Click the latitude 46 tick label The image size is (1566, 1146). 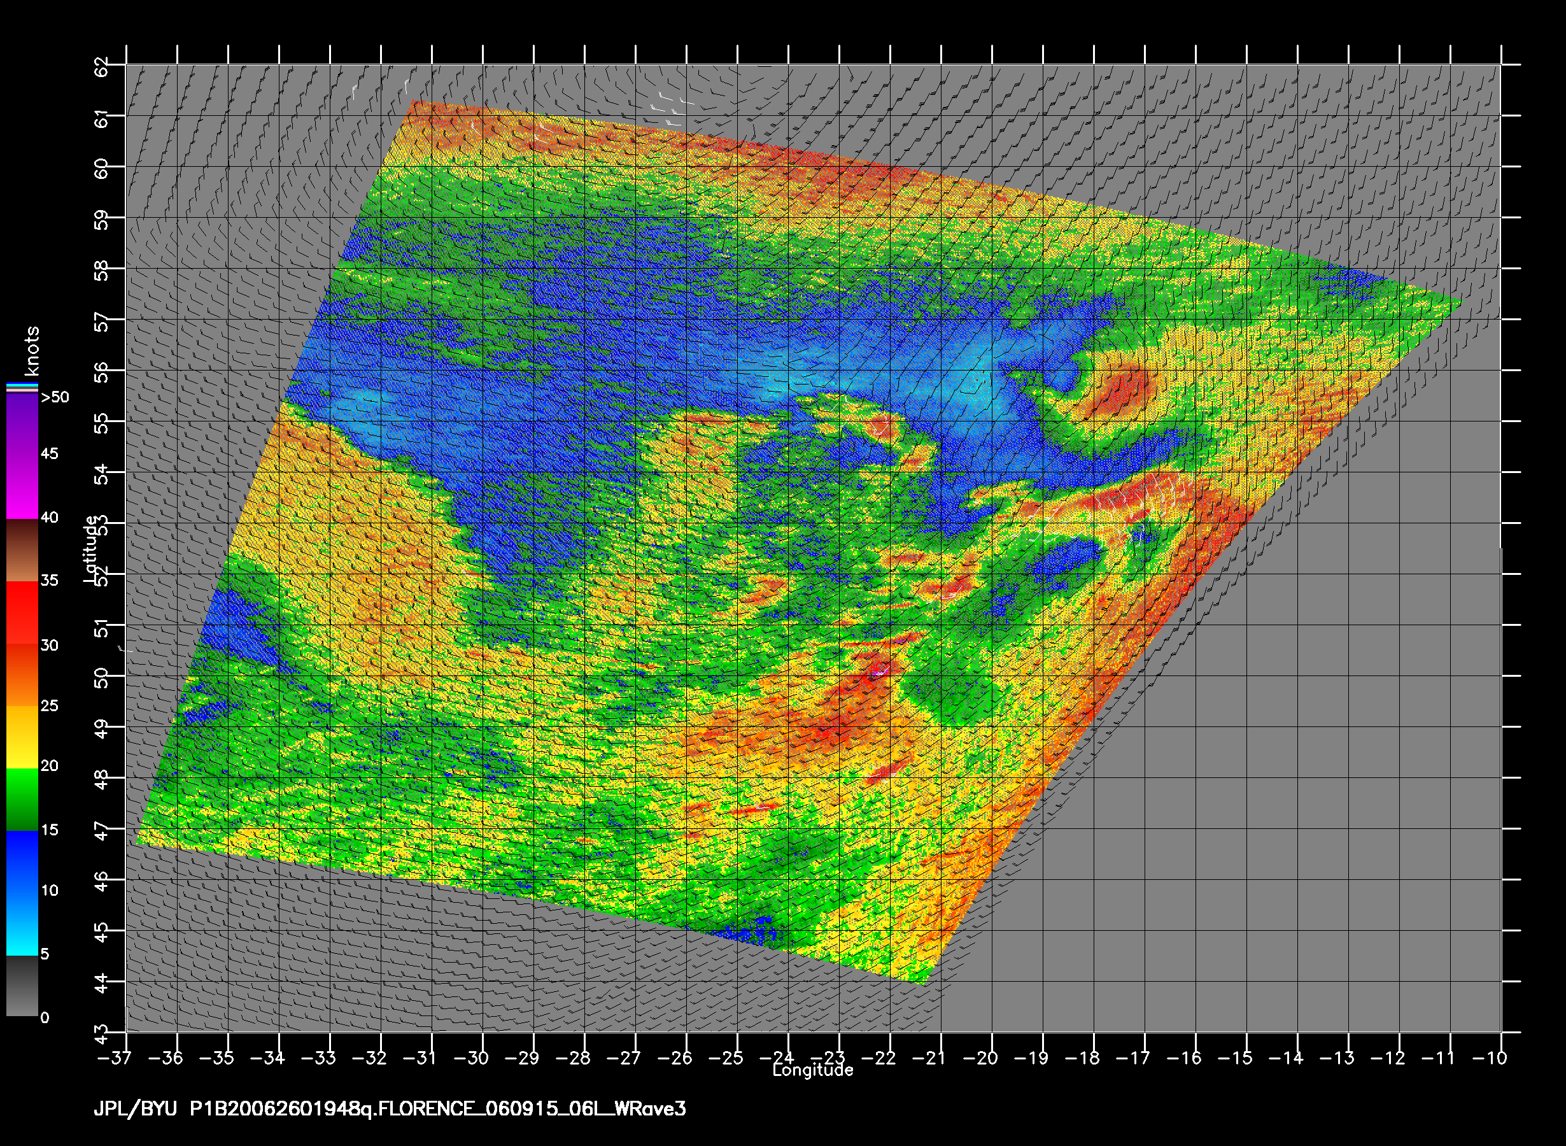point(102,883)
